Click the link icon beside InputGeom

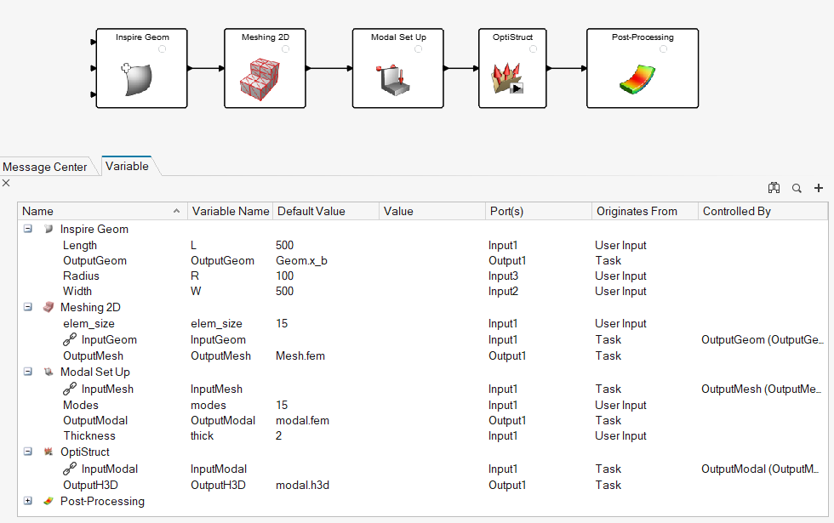[70, 339]
